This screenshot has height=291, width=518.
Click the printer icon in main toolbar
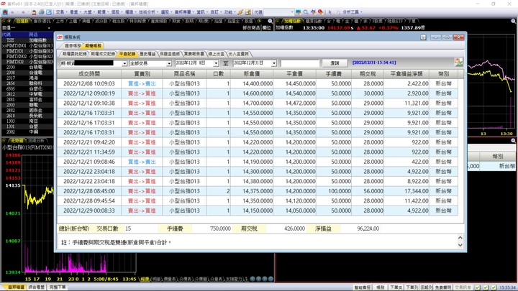(x=41, y=12)
